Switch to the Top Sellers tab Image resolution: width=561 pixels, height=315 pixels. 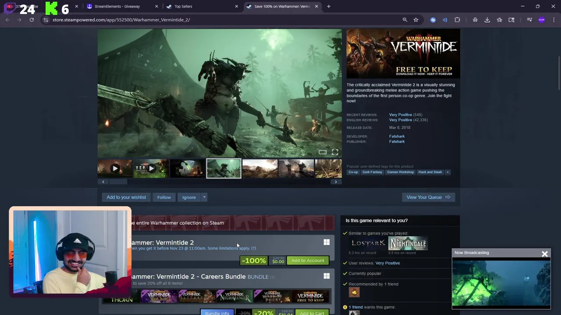pyautogui.click(x=183, y=6)
